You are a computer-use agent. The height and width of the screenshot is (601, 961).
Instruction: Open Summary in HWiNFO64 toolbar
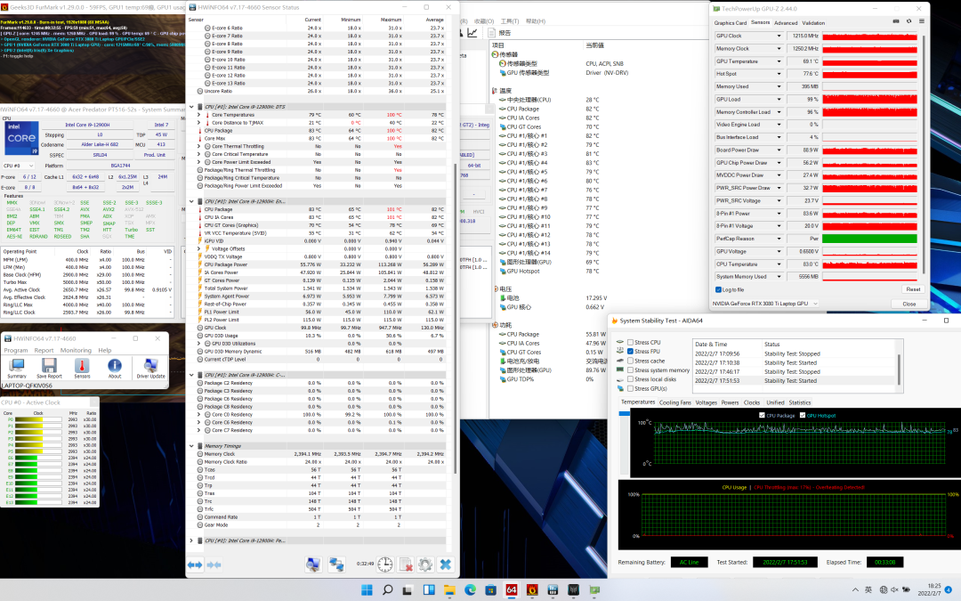tap(17, 368)
